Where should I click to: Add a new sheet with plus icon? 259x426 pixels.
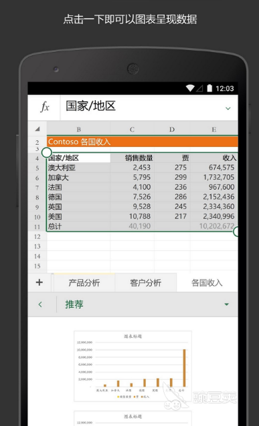click(x=39, y=282)
